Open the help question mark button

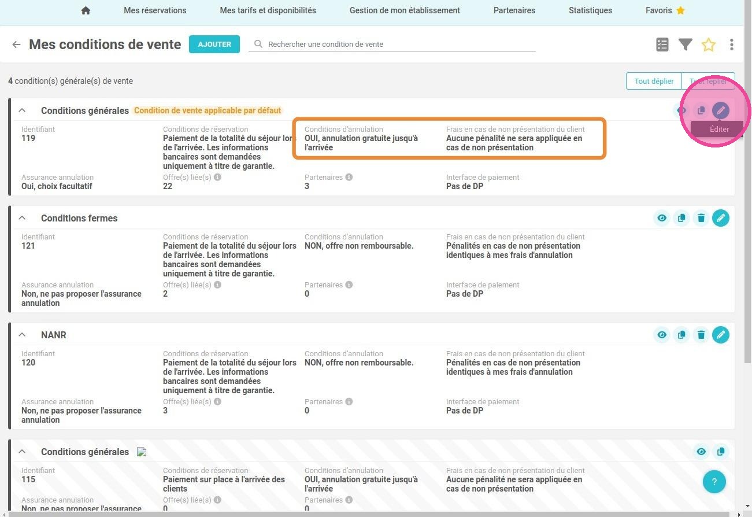coord(714,482)
